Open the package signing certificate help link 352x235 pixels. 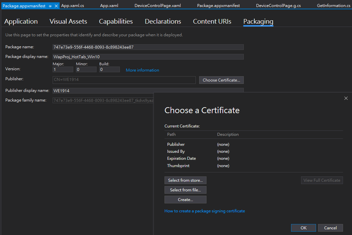click(204, 211)
